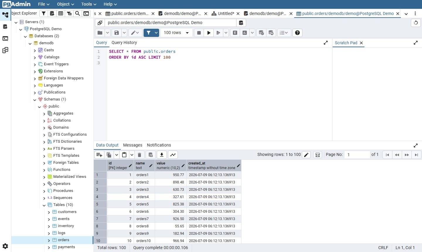Click the Commit transaction icon
The height and width of the screenshot is (252, 422).
261,33
